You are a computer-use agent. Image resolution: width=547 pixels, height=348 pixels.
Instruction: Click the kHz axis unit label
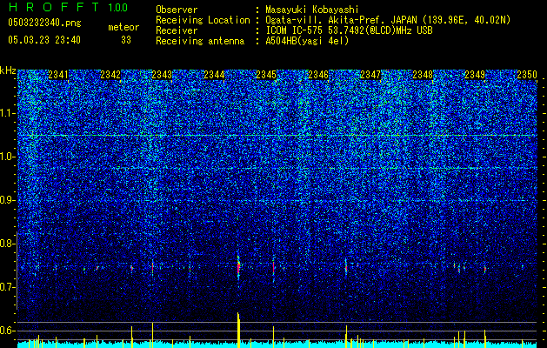[8, 70]
